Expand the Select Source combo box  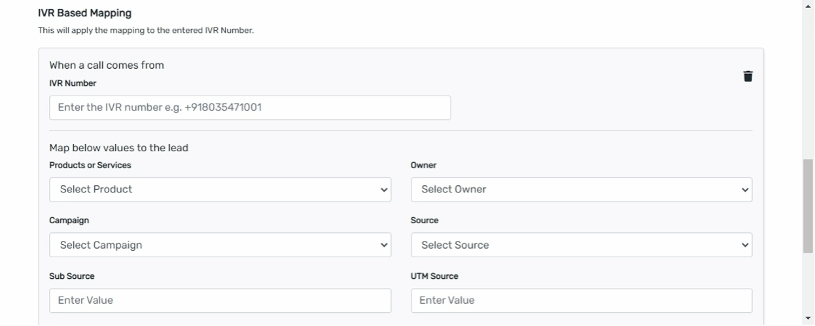tap(581, 245)
